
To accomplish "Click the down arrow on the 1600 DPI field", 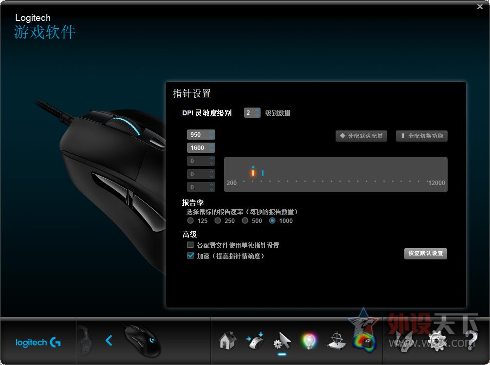I will 212,150.
